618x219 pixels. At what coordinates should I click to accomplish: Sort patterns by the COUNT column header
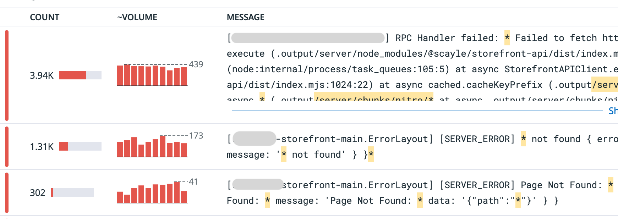(x=44, y=17)
